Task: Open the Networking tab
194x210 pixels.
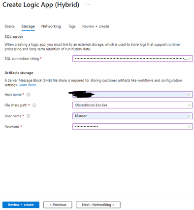Action: [51, 26]
